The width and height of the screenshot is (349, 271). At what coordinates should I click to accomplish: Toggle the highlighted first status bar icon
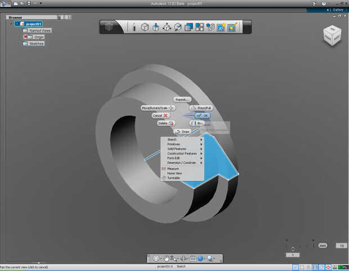295,267
